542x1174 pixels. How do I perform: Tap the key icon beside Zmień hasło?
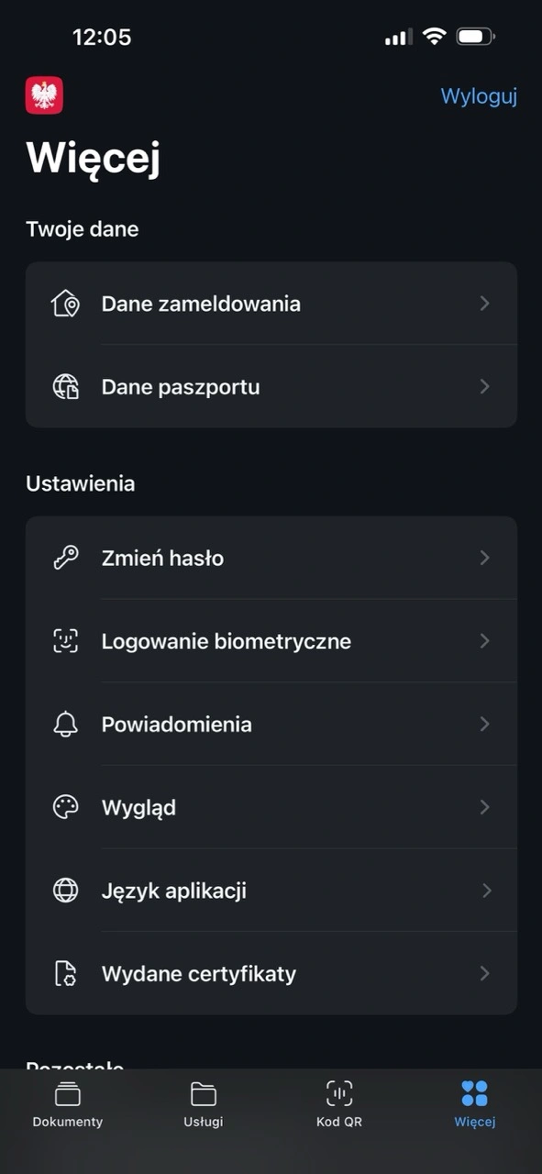click(x=65, y=558)
